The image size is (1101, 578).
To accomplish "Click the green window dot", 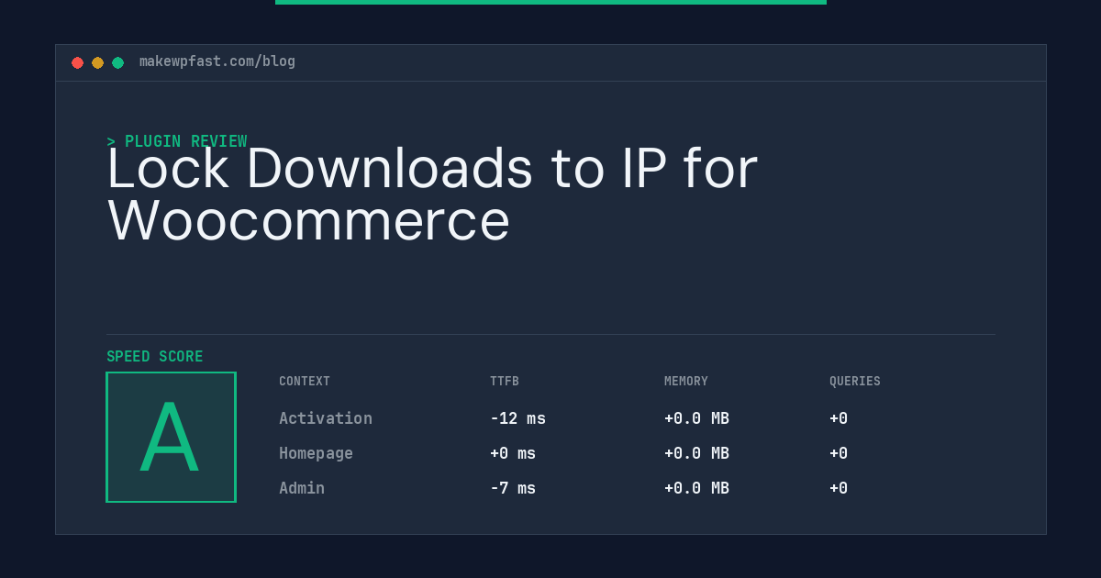I will [117, 62].
